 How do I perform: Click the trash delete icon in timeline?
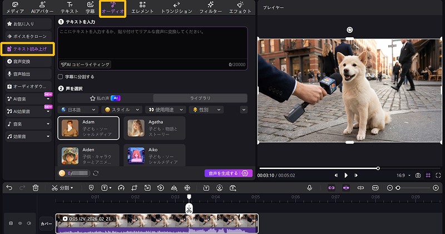(x=36, y=188)
